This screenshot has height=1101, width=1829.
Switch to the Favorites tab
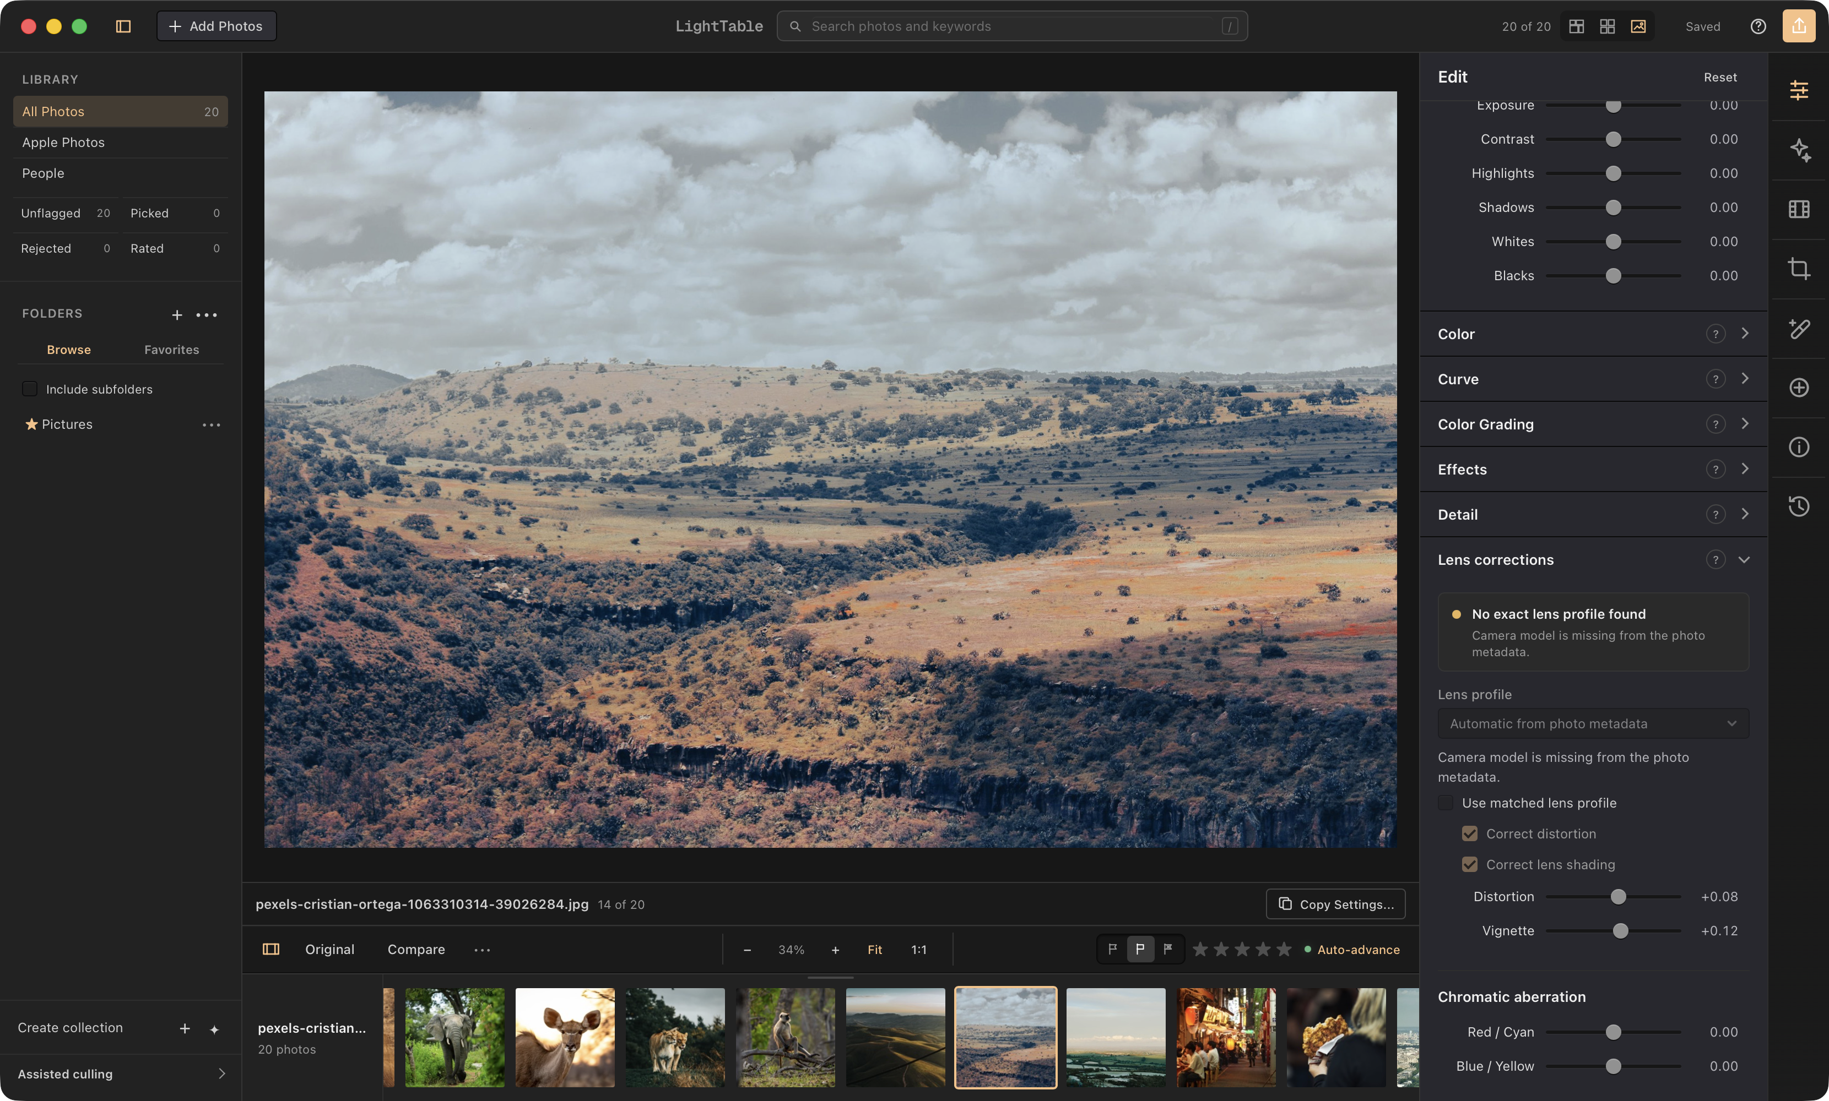point(171,350)
